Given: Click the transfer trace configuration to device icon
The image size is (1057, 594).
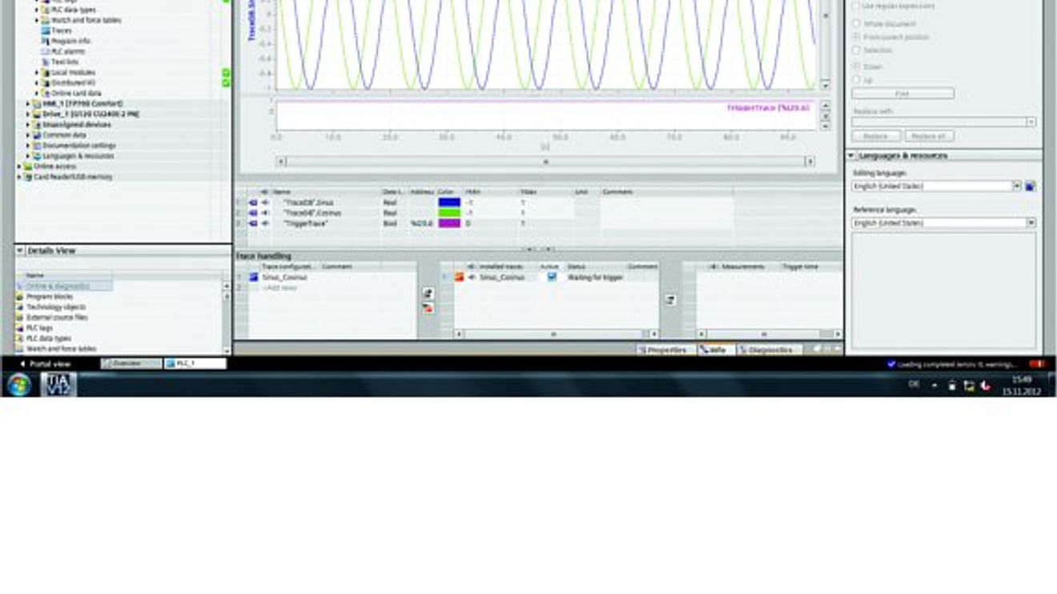Looking at the screenshot, I should point(428,294).
